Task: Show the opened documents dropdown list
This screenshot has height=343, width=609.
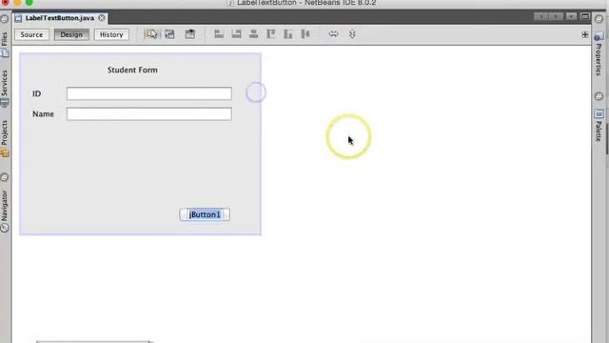Action: (571, 16)
